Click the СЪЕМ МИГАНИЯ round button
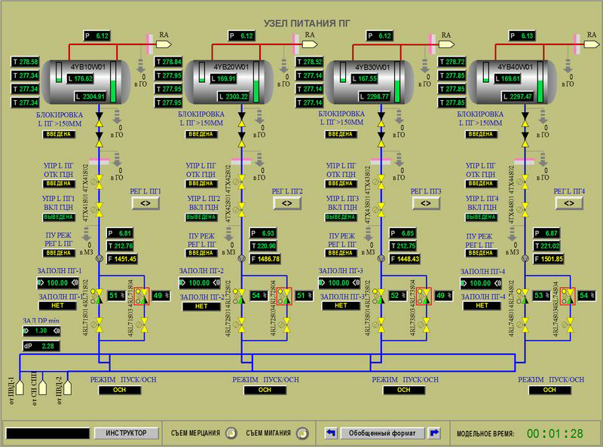This screenshot has height=447, width=603. 302,433
